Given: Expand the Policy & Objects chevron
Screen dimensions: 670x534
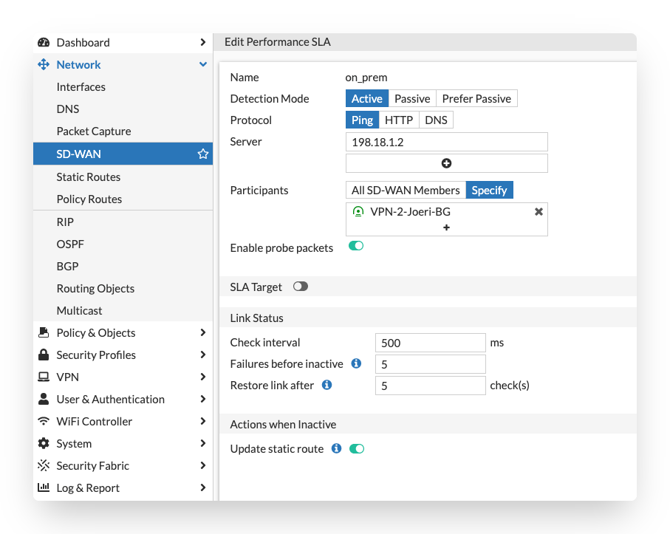Looking at the screenshot, I should click(202, 332).
